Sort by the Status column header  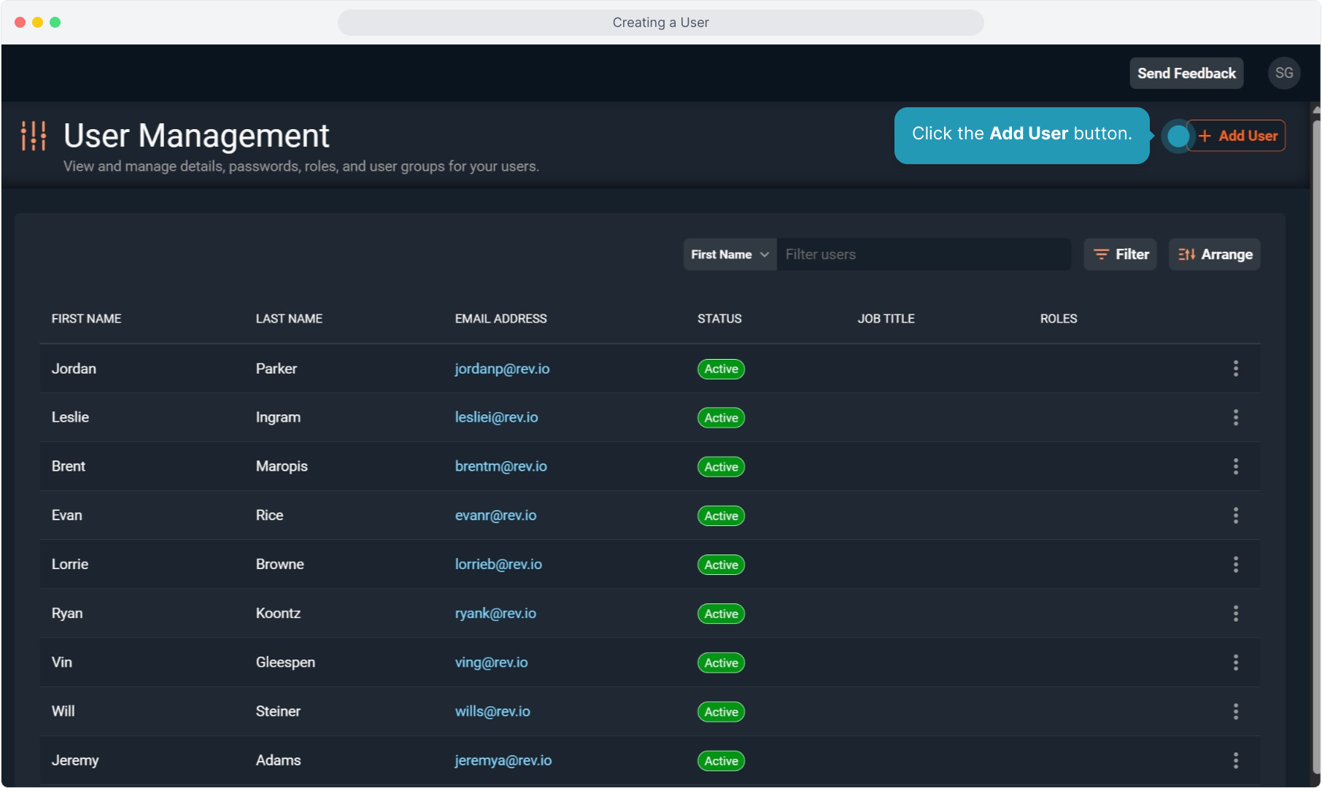click(x=719, y=319)
